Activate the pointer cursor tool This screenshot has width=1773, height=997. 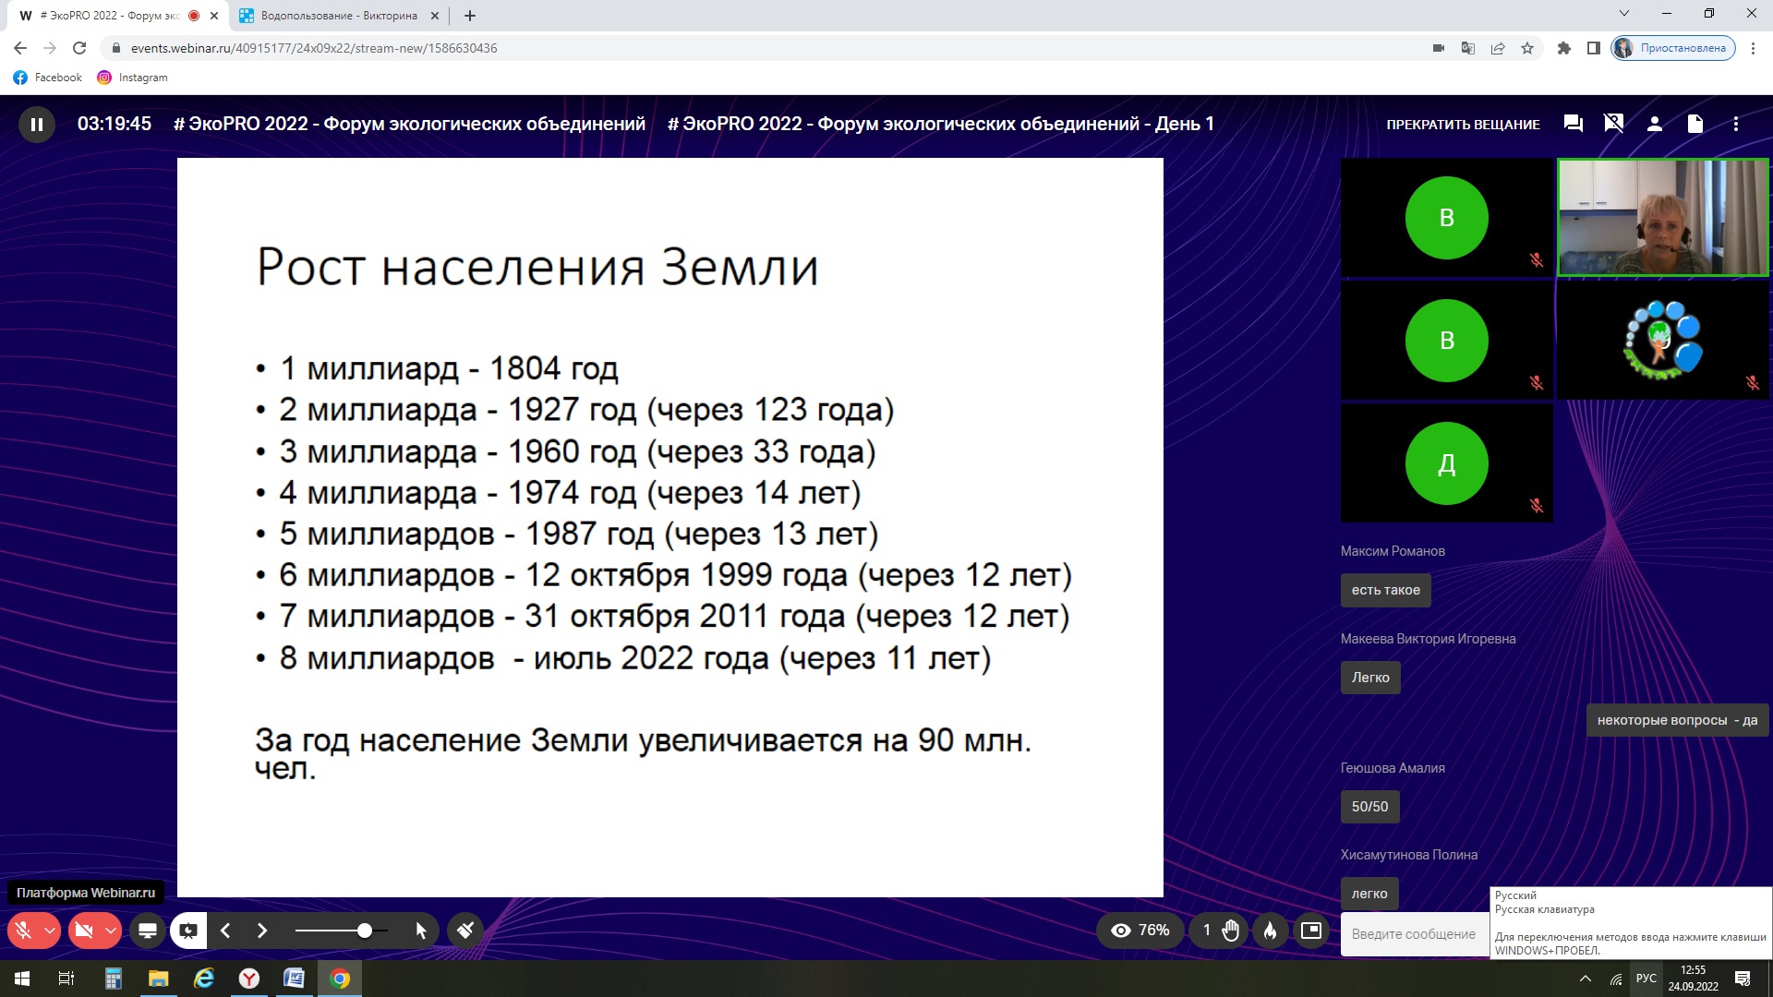[x=421, y=931]
